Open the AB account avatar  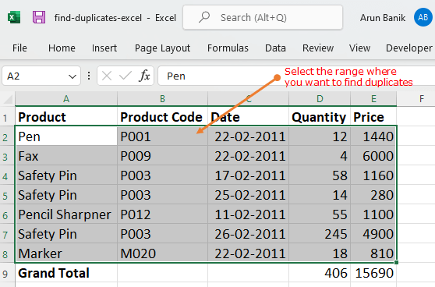423,17
